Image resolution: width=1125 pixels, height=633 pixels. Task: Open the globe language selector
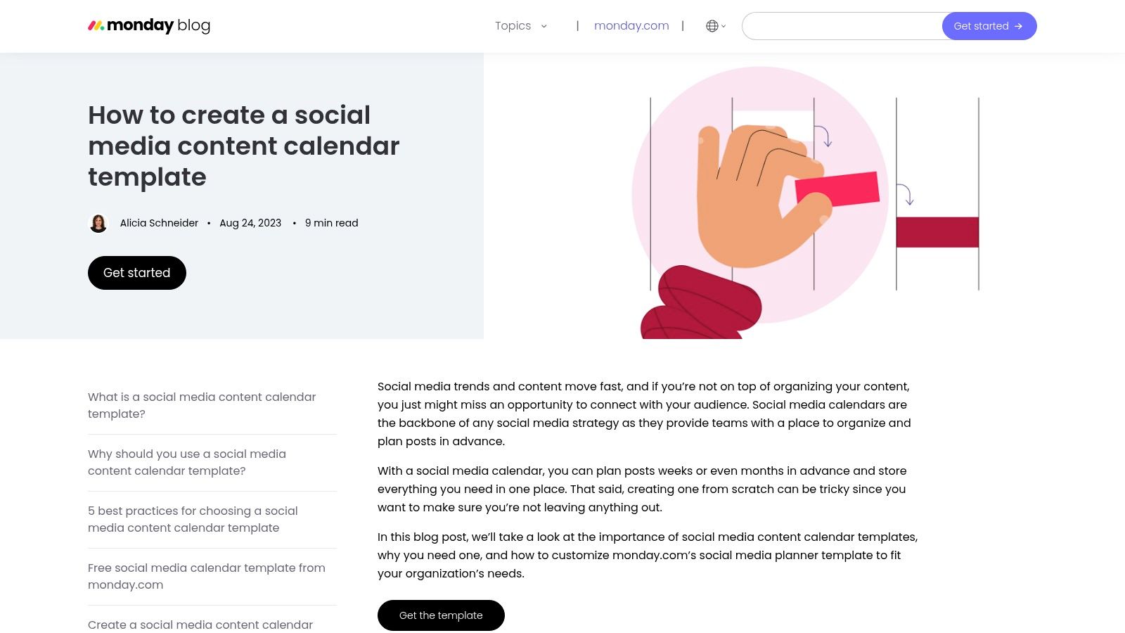coord(712,26)
